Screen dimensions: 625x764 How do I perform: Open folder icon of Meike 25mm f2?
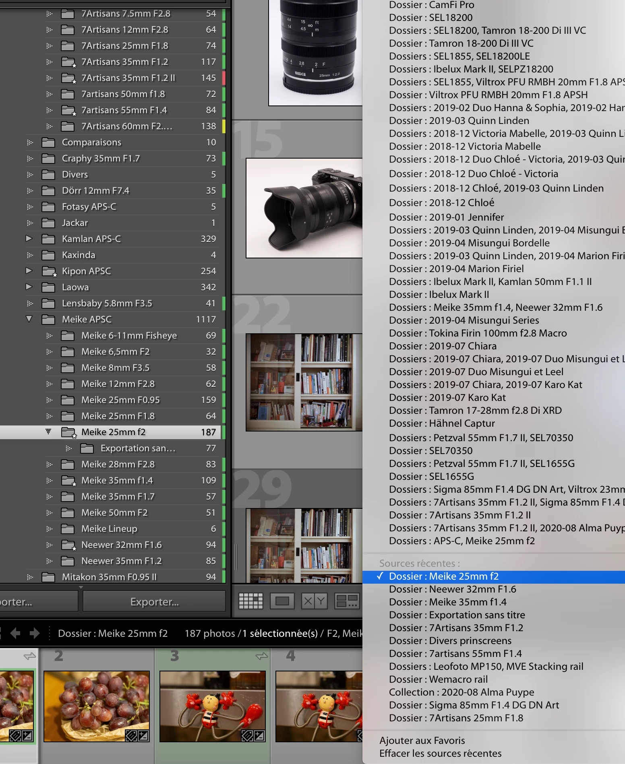(x=68, y=432)
